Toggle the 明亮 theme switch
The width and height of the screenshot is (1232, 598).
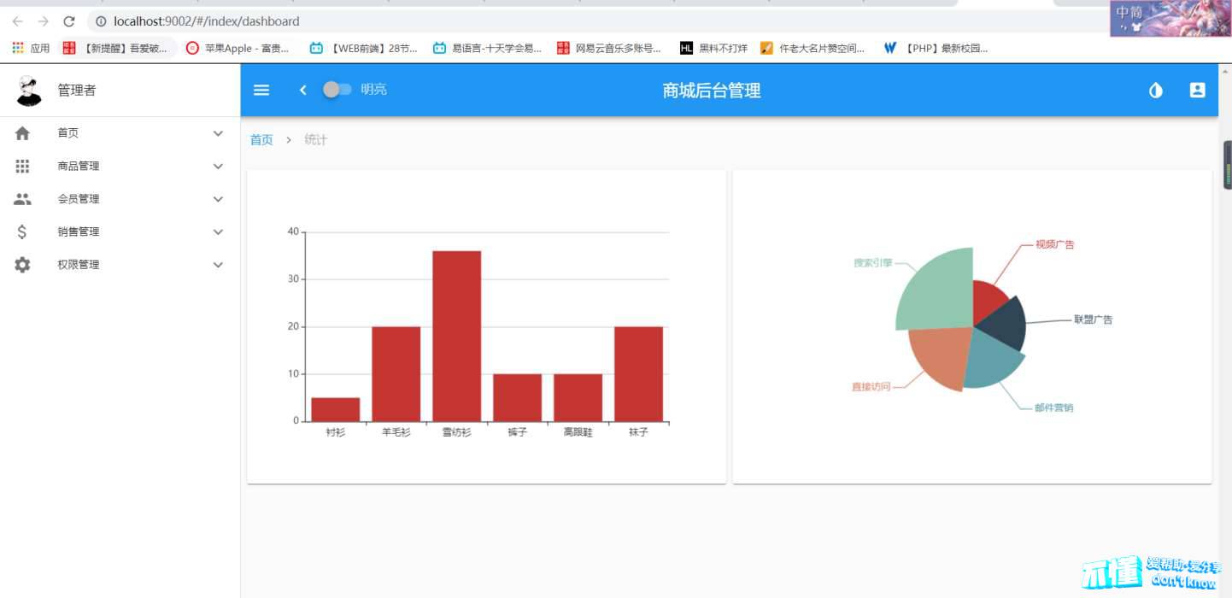(x=336, y=90)
